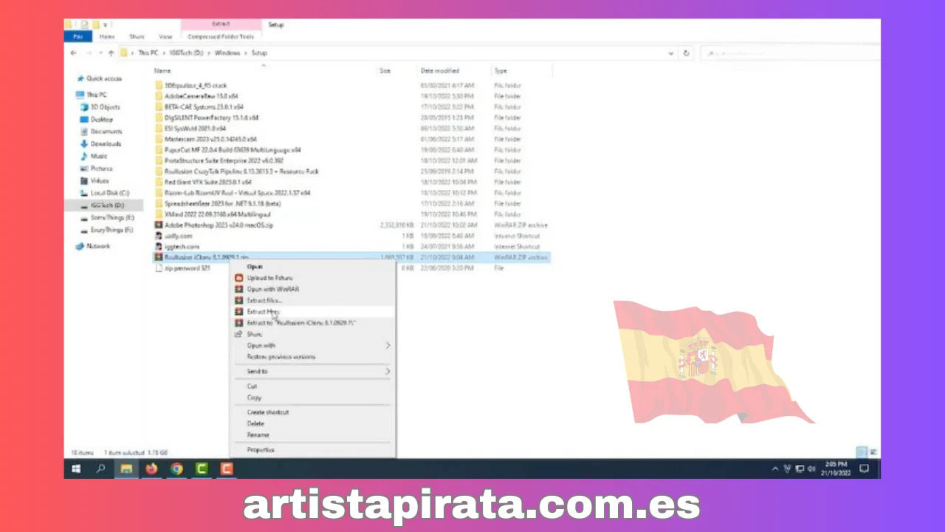Viewport: 945px width, 532px height.
Task: Open the File ribbon tab
Action: tap(78, 36)
